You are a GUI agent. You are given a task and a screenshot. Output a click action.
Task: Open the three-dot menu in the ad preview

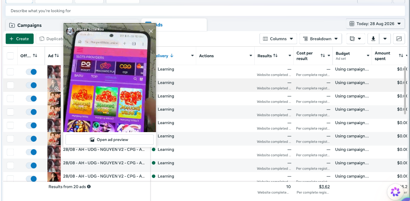pyautogui.click(x=142, y=31)
